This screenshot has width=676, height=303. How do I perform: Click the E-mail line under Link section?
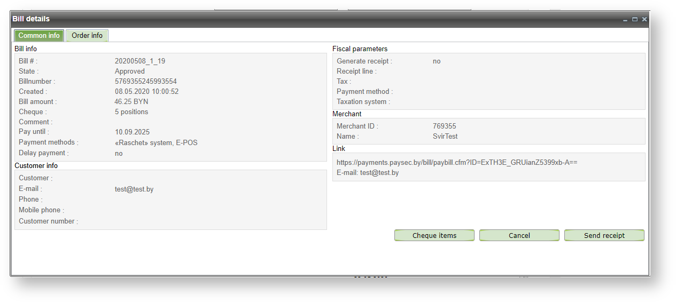368,173
